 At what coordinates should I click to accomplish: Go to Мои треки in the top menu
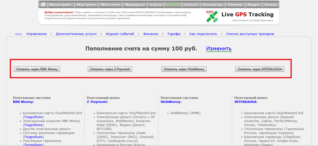pyautogui.click(x=86, y=4)
